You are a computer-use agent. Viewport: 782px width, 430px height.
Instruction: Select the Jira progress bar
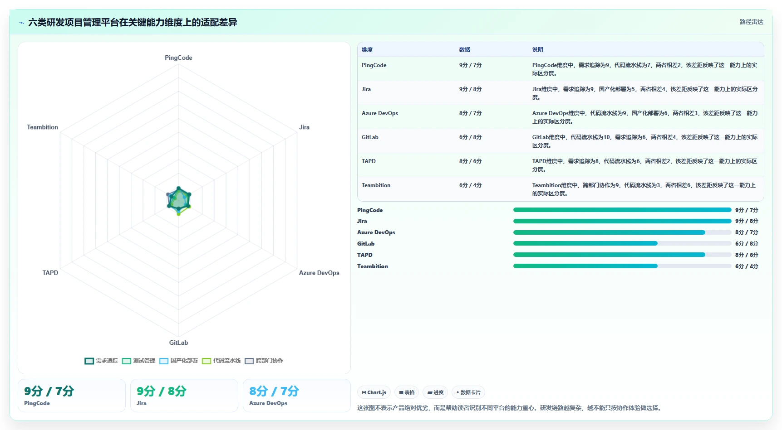click(622, 221)
